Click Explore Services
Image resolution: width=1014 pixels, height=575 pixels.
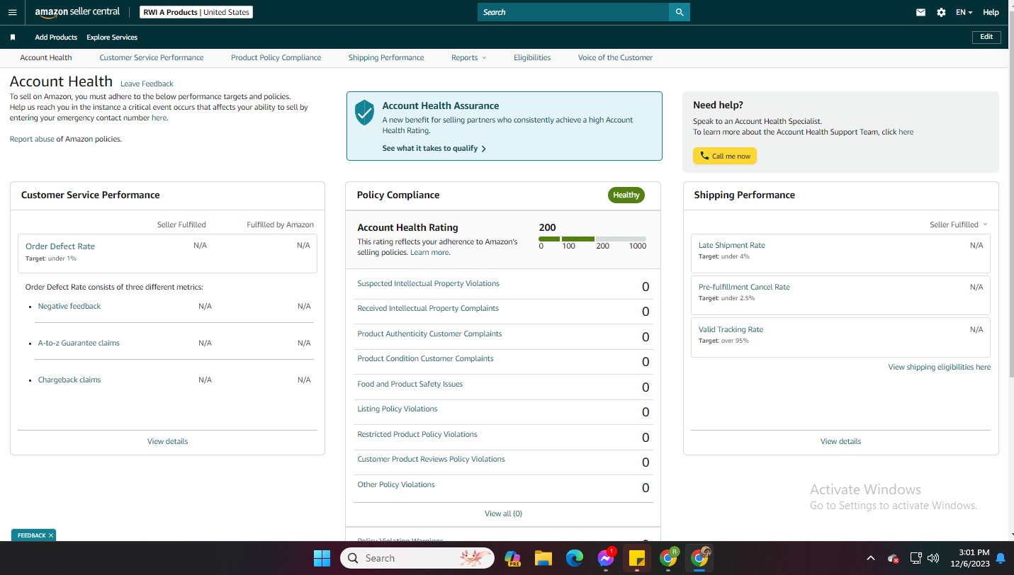coord(112,37)
